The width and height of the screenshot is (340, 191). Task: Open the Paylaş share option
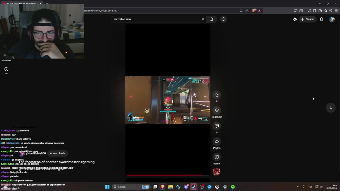point(217,142)
